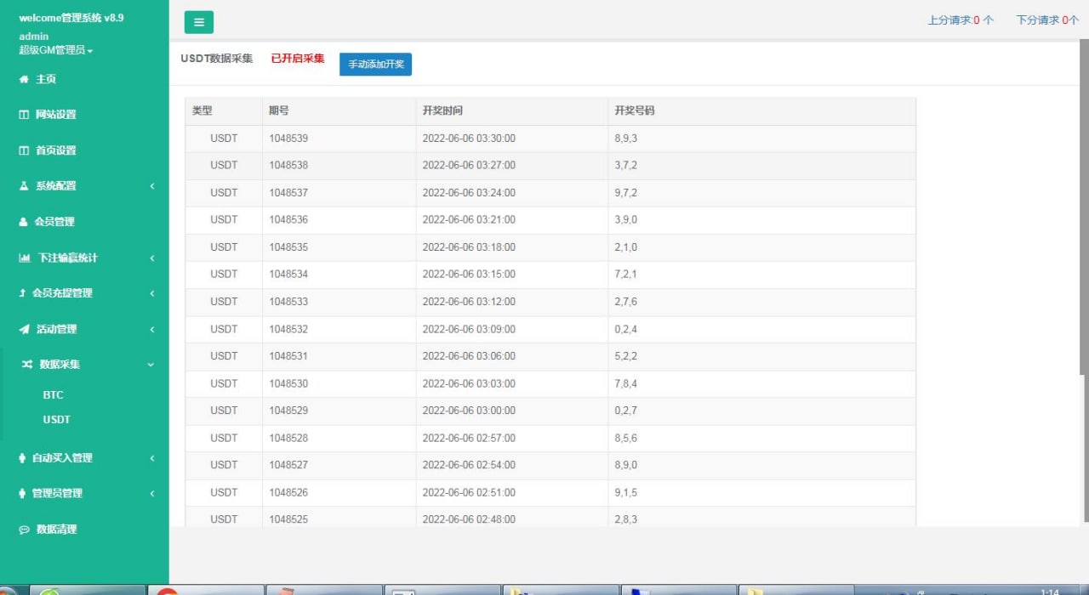Open the 超级GM管理员 account dropdown
The width and height of the screenshot is (1089, 595).
tap(56, 50)
